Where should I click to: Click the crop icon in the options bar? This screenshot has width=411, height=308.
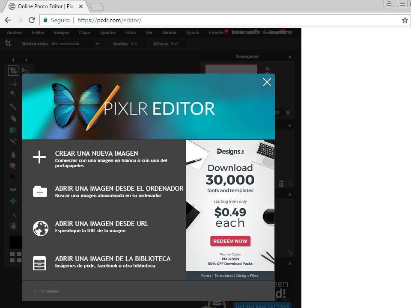pos(8,43)
